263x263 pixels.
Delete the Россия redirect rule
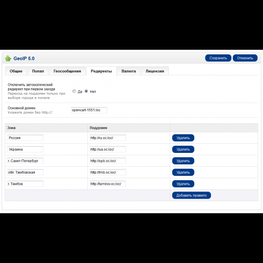183,138
